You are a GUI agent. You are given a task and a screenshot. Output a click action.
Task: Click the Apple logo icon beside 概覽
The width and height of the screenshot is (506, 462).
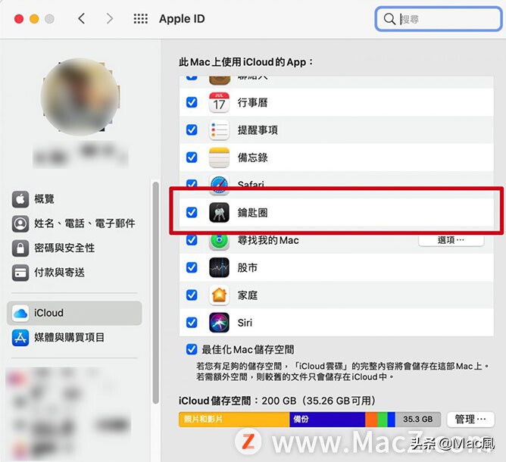pyautogui.click(x=20, y=199)
